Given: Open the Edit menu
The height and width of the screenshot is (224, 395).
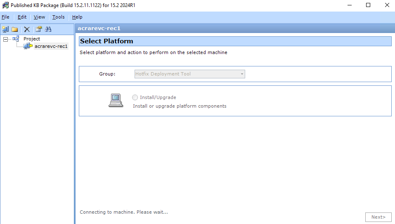Looking at the screenshot, I should click(22, 17).
